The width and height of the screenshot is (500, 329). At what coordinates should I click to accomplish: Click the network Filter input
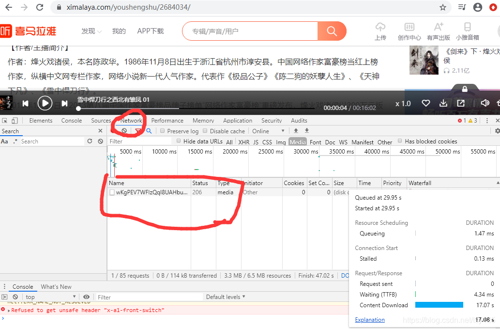[x=139, y=141]
